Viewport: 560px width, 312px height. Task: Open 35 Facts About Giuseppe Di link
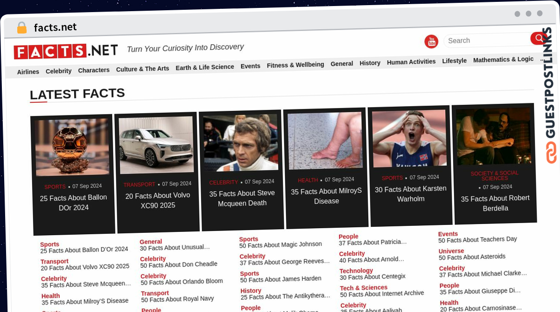click(480, 291)
